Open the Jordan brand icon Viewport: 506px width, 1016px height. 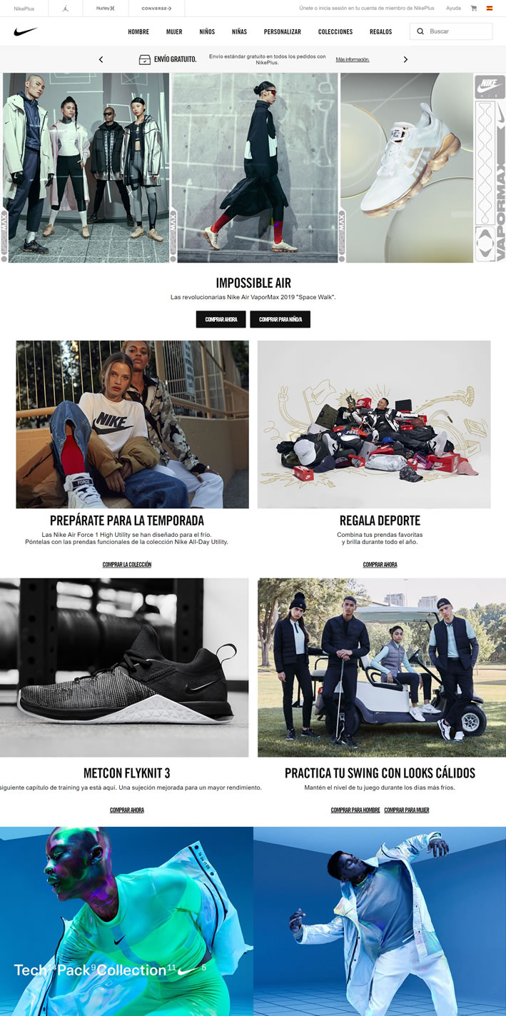coord(66,9)
